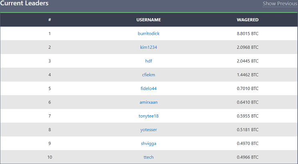The height and width of the screenshot is (164, 298).
Task: Click the WAGERED column header
Action: point(248,20)
